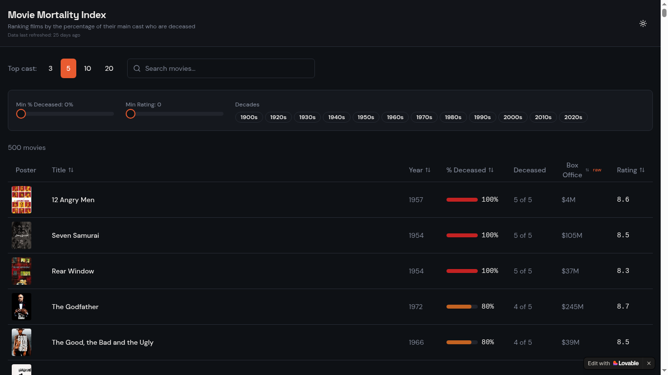Click the Year column header
Image resolution: width=668 pixels, height=375 pixels.
click(420, 170)
